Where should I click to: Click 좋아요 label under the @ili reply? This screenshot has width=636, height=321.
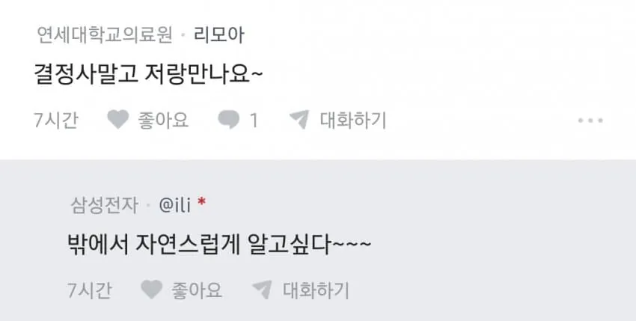tap(197, 290)
